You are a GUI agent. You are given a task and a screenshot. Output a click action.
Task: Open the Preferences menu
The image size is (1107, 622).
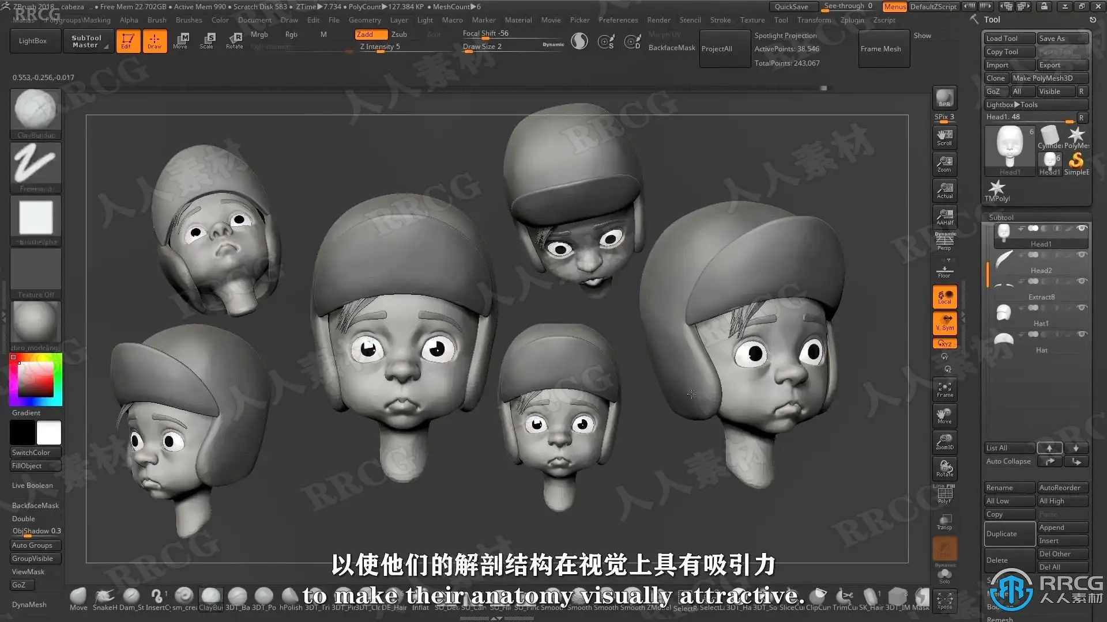pyautogui.click(x=618, y=20)
